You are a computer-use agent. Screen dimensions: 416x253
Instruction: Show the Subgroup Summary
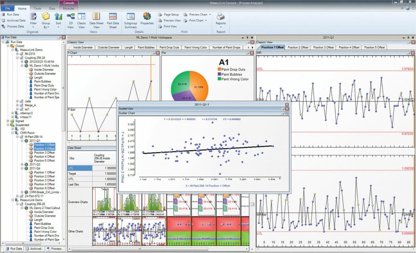pyautogui.click(x=130, y=21)
